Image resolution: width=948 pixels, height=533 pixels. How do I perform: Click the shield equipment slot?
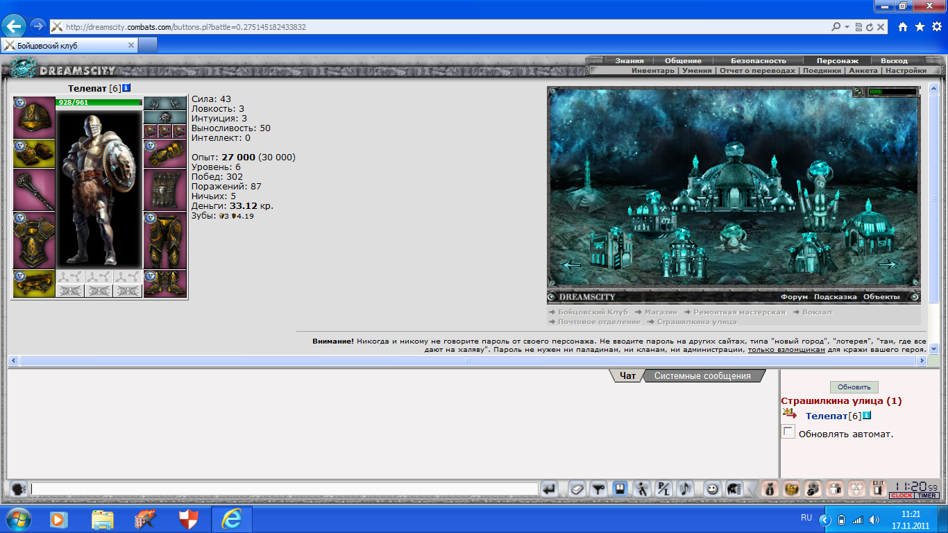164,189
